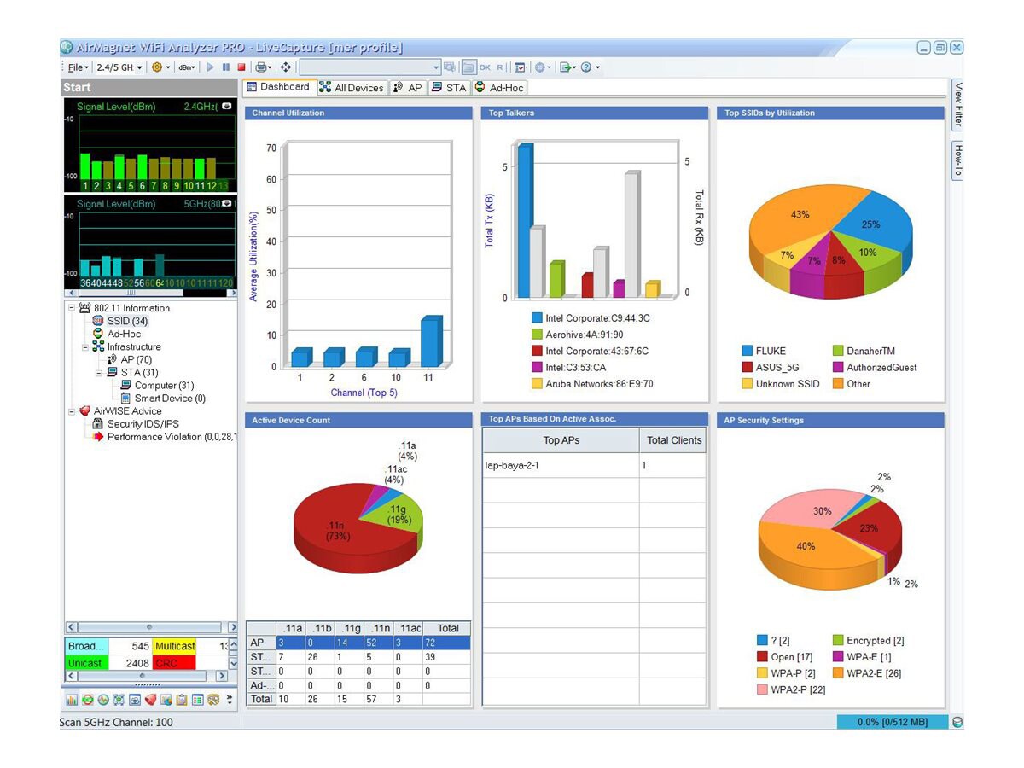
Task: Switch to the STA tab
Action: [x=449, y=87]
